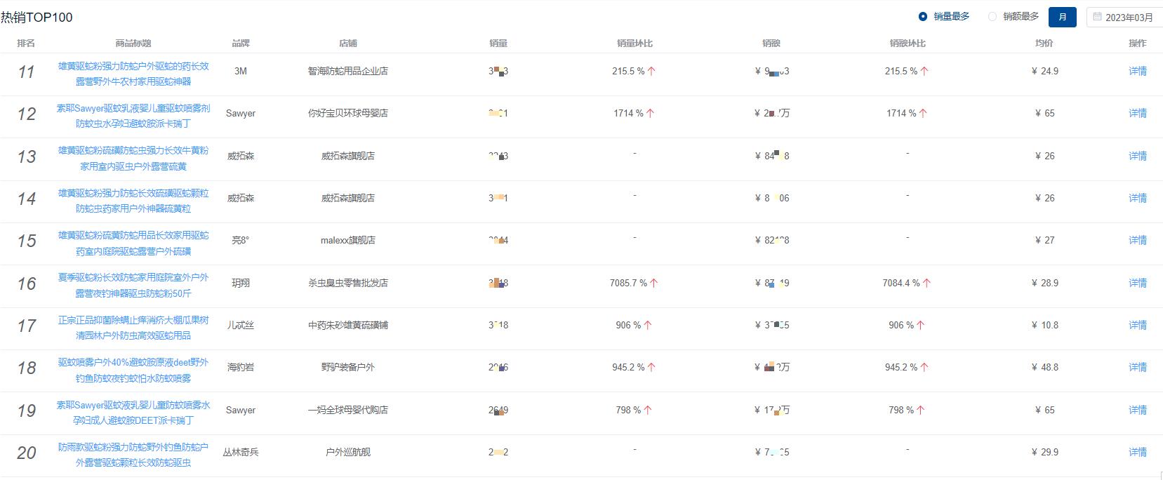The height and width of the screenshot is (480, 1163).
Task: Click the 均价 column header
Action: [1044, 44]
